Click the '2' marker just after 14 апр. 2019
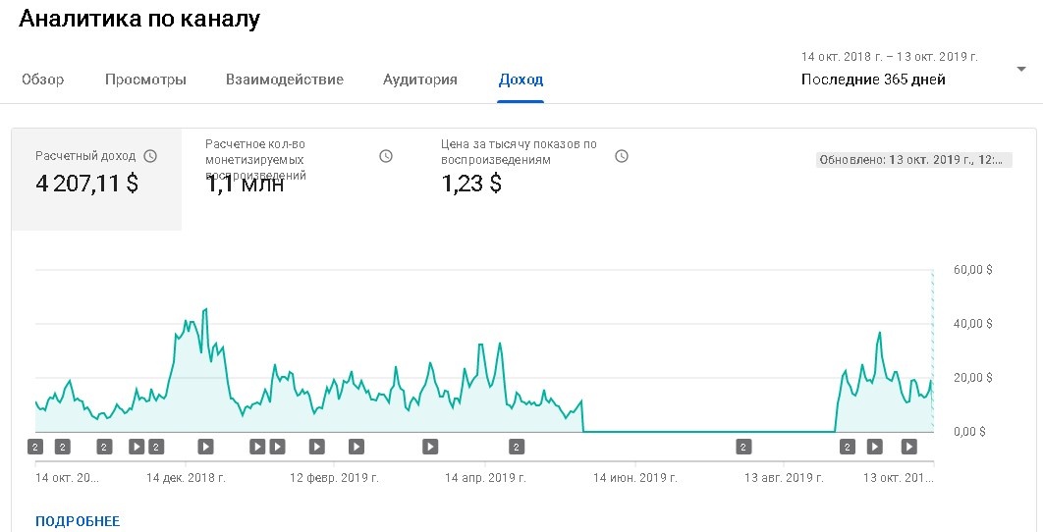Screen dimensions: 1043x532 pyautogui.click(x=517, y=447)
